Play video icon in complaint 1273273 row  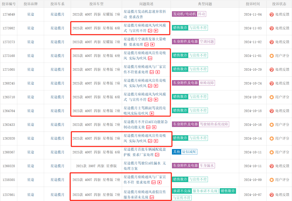click(x=152, y=45)
